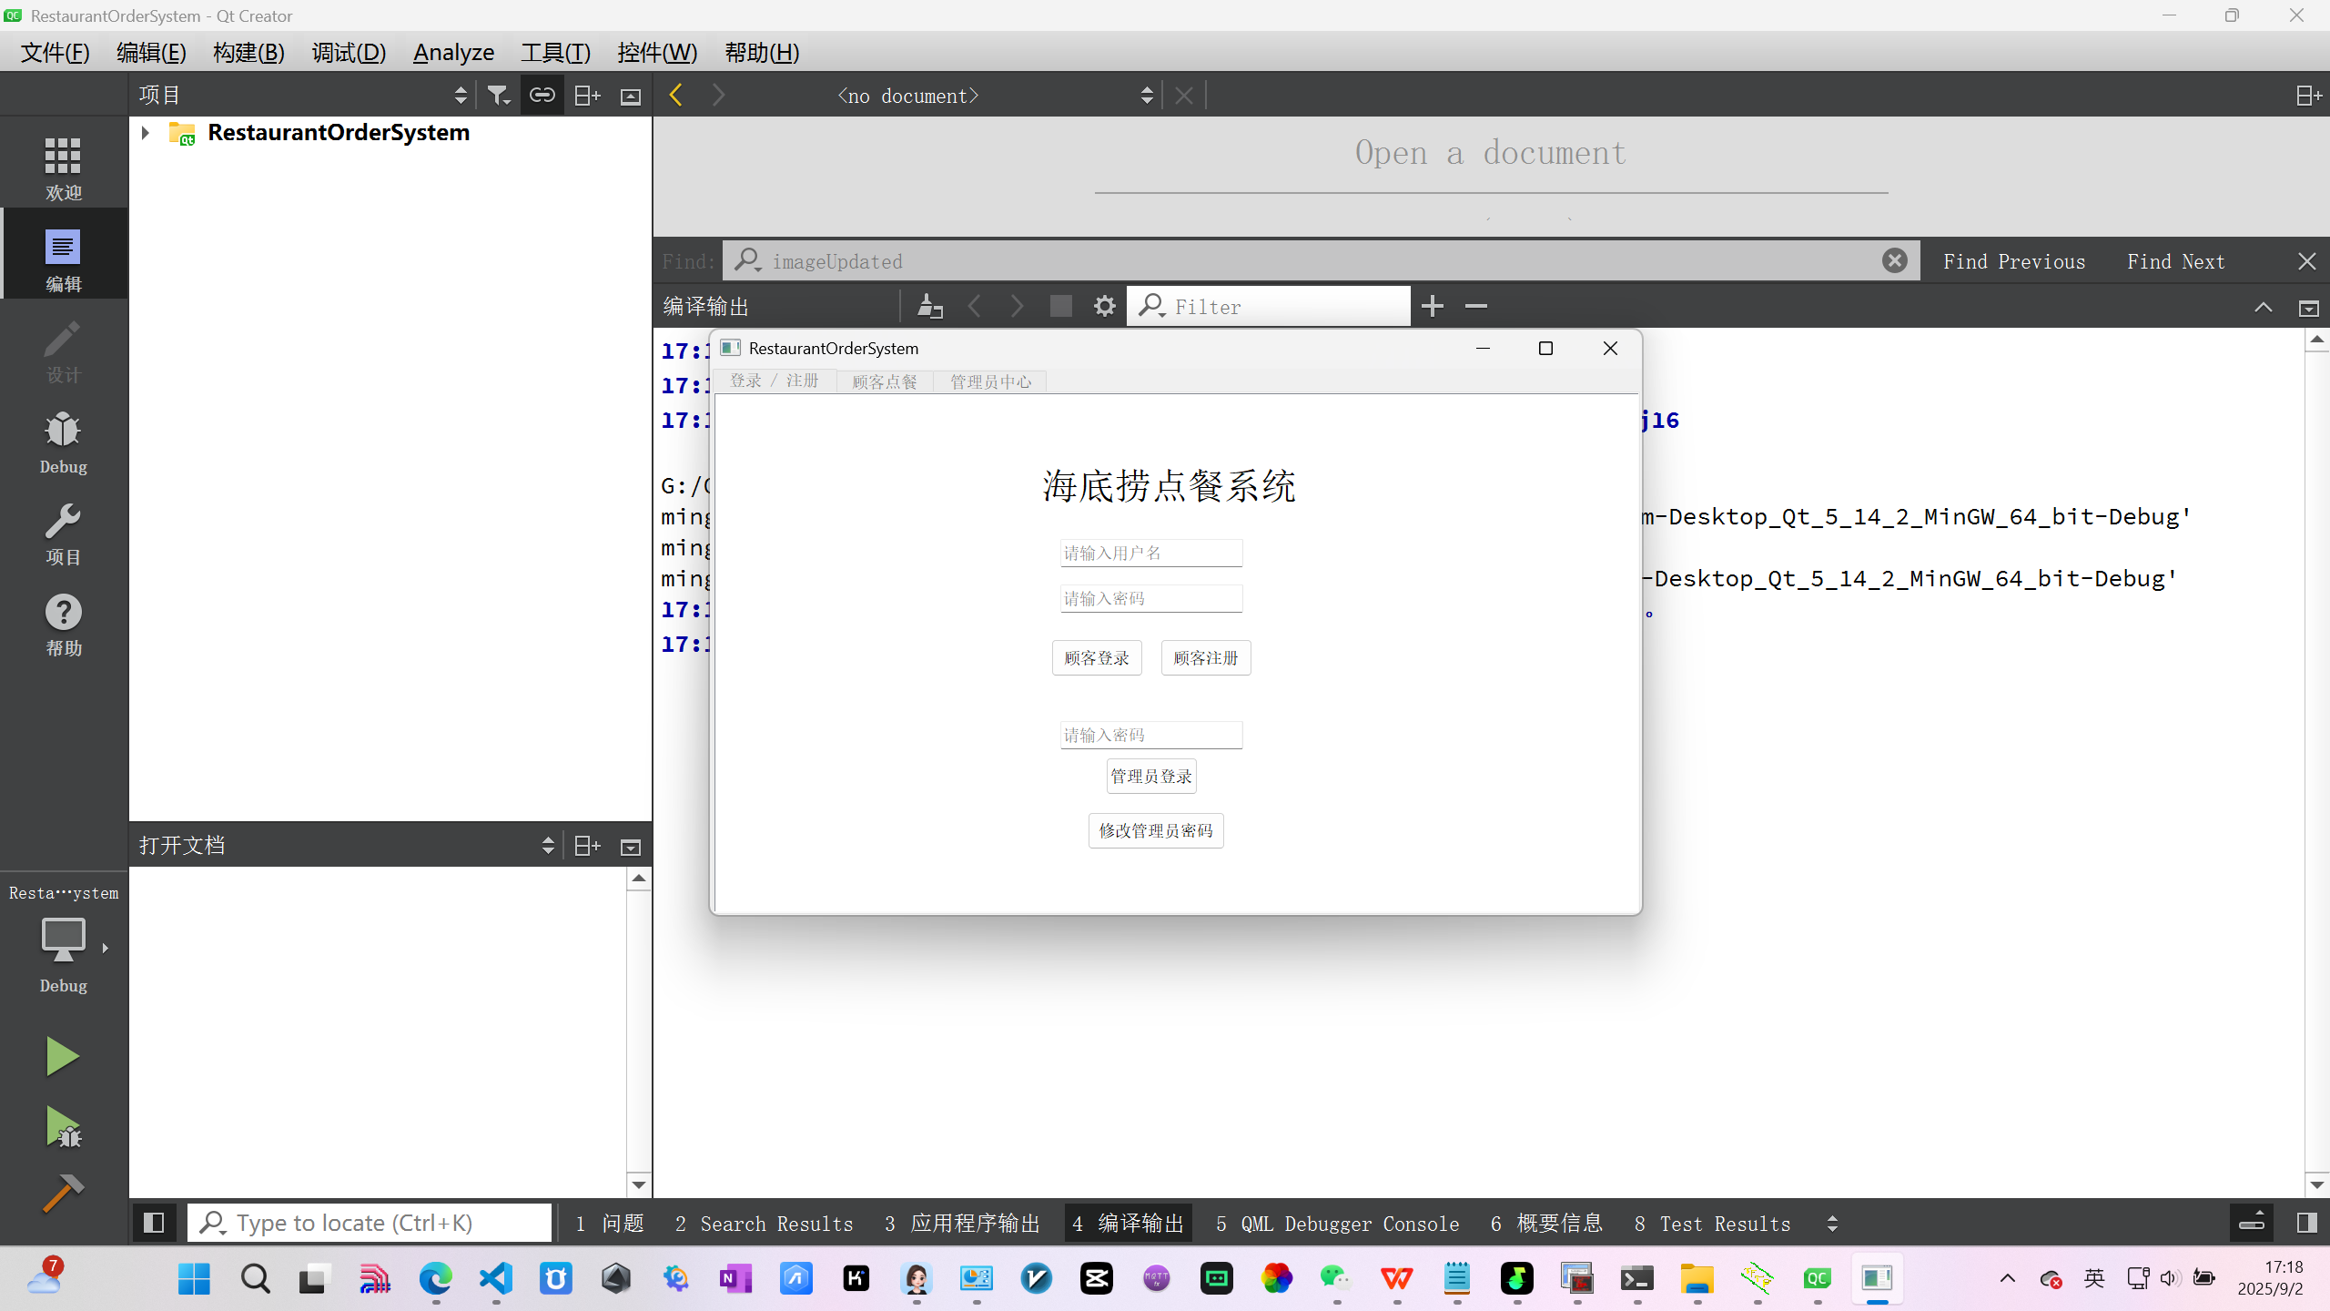Select the 管理员中心 tab in app window

coord(991,381)
